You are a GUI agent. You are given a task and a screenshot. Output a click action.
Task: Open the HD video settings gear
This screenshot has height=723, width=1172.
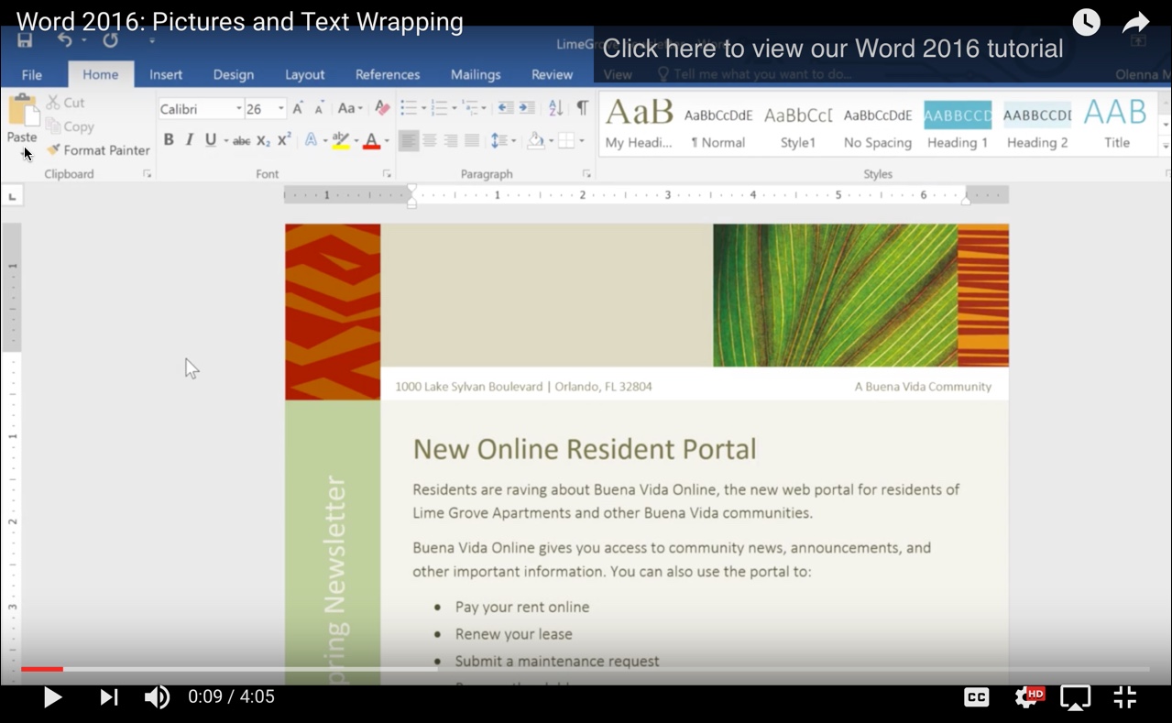[x=1029, y=697]
